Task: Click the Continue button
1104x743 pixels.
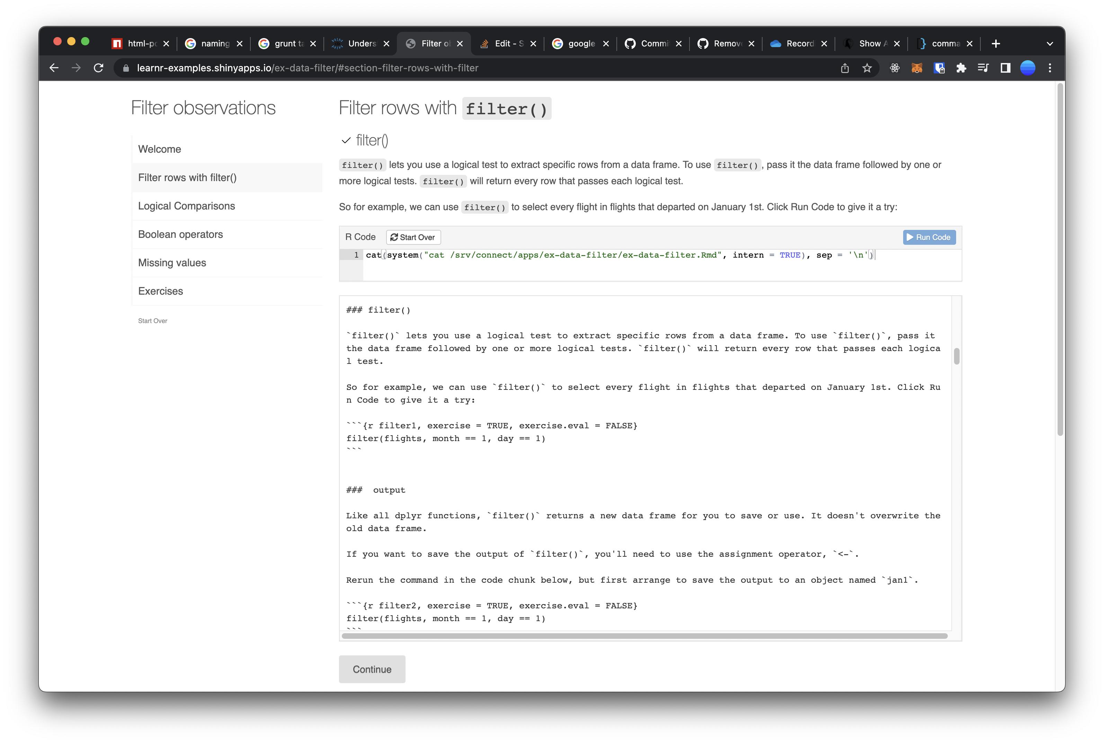Action: point(372,669)
